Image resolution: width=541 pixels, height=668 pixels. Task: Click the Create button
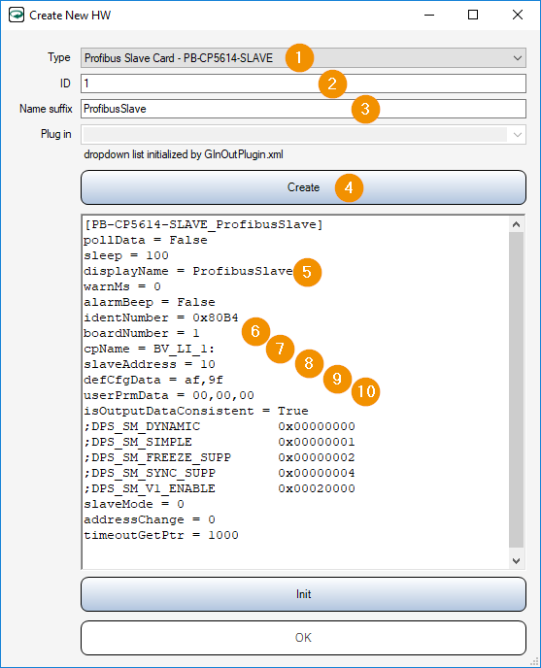pyautogui.click(x=303, y=187)
